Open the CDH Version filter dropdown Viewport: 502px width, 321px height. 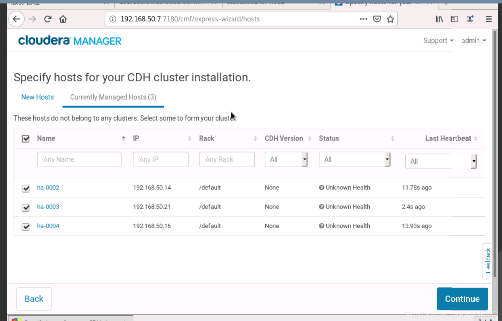pos(286,159)
